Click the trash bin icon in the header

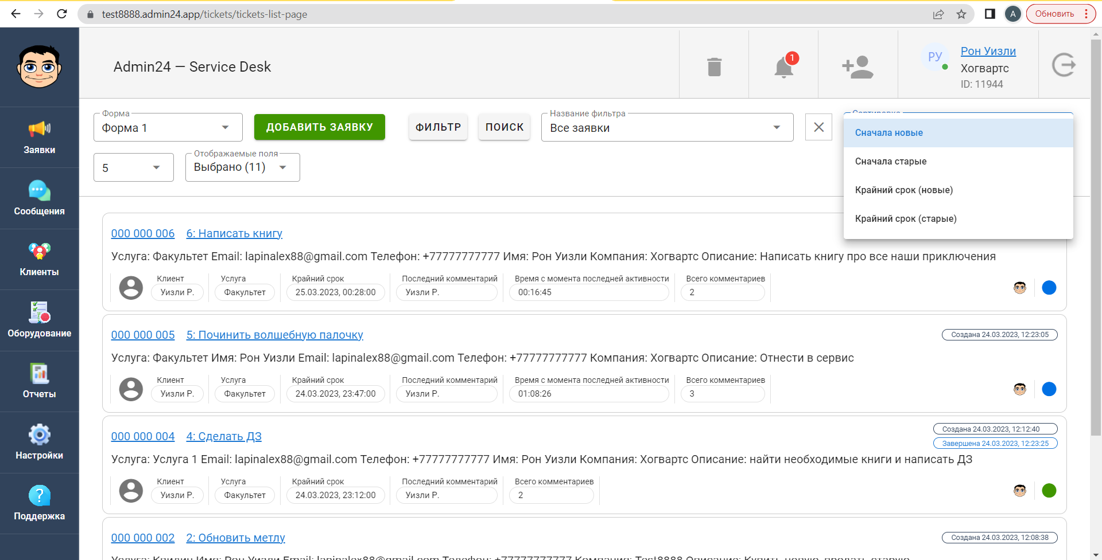pos(713,66)
